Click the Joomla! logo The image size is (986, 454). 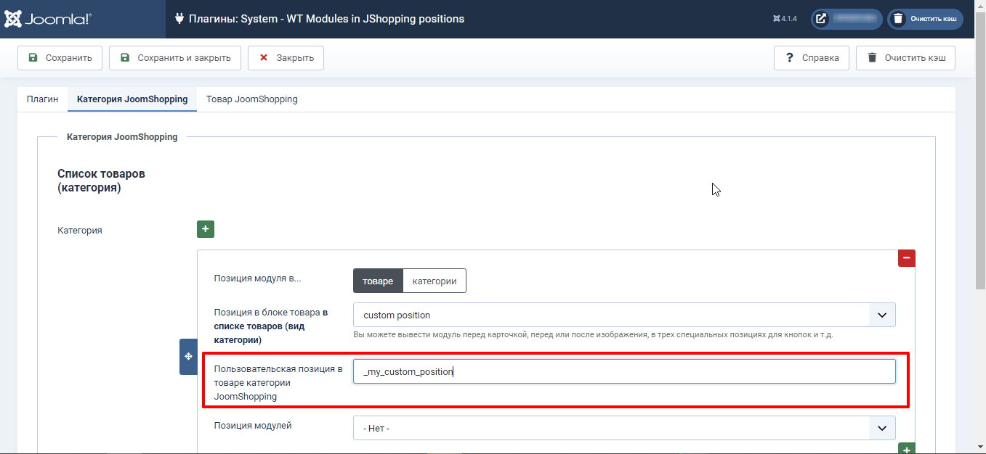point(48,19)
